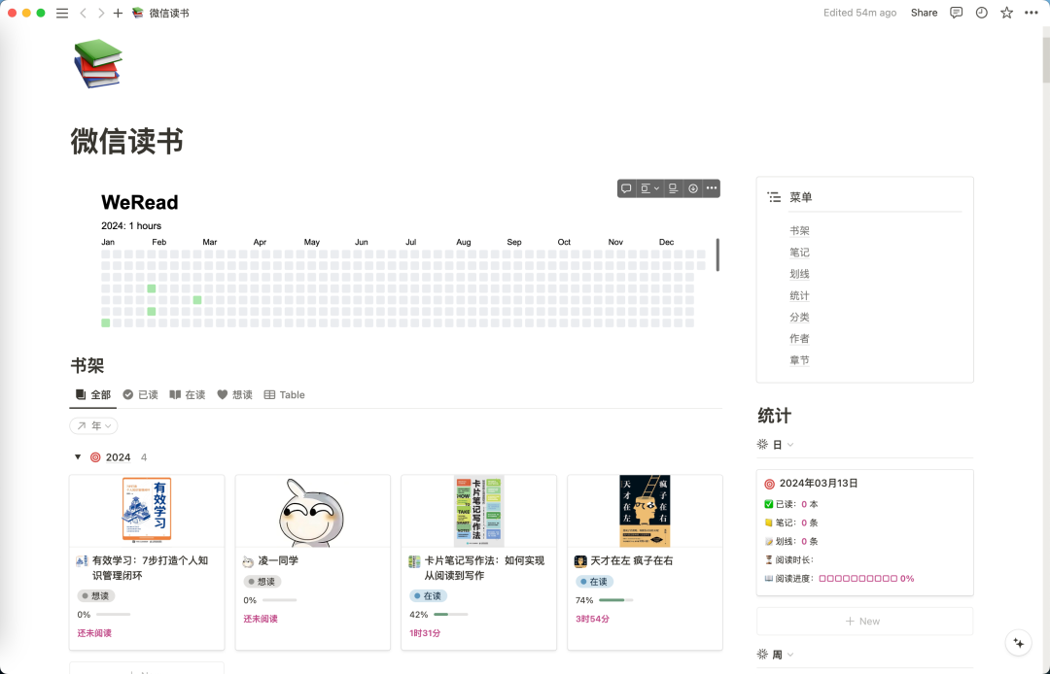Screen dimensions: 1050x674
Task: Click 阅读进度 0% progress row
Action: pos(840,579)
